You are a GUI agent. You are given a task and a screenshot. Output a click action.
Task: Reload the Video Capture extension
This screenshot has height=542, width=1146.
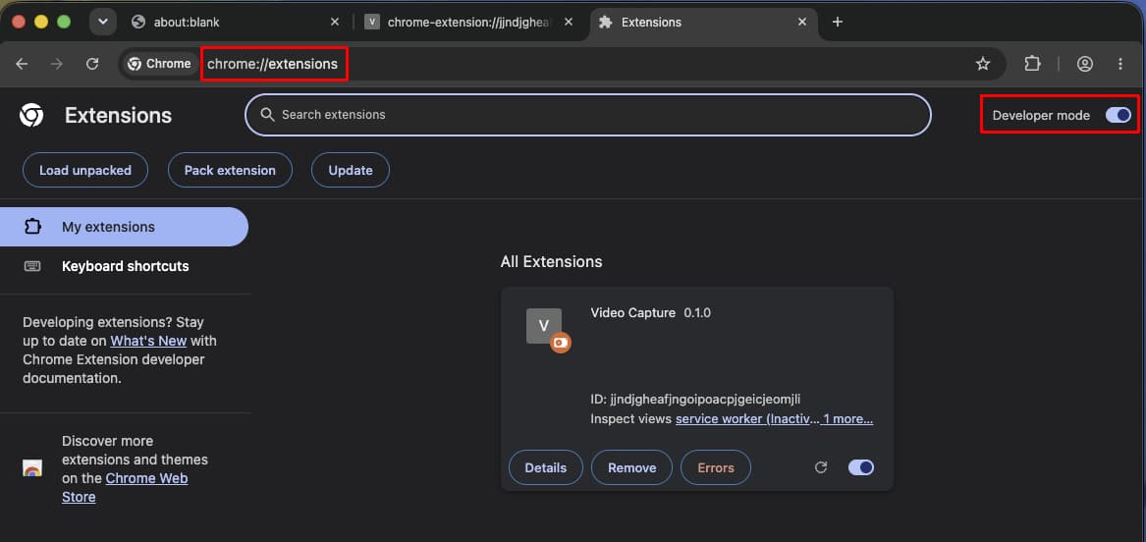pos(821,467)
